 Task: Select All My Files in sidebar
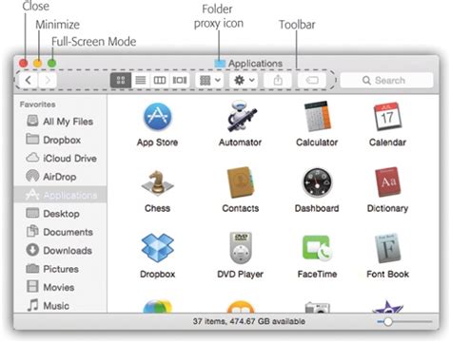pos(60,122)
